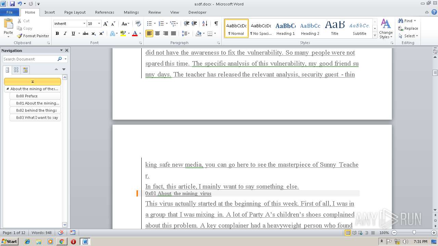
Task: Apply Justify alignment
Action: (173, 33)
